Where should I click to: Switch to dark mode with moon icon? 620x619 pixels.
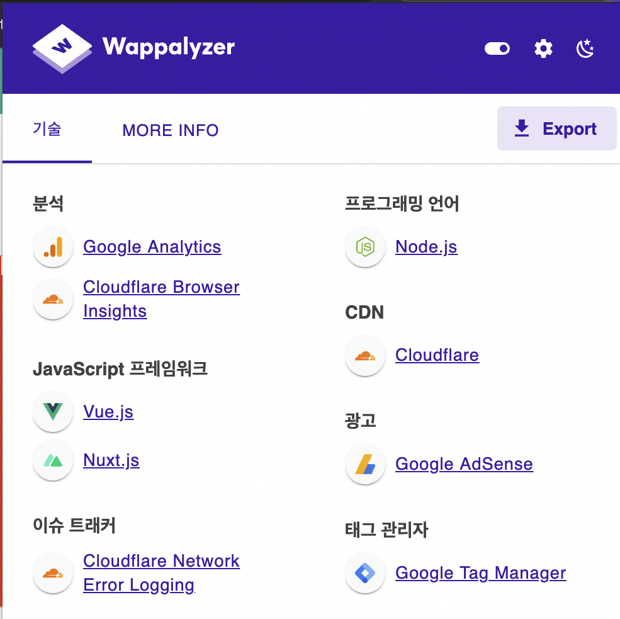coord(585,48)
